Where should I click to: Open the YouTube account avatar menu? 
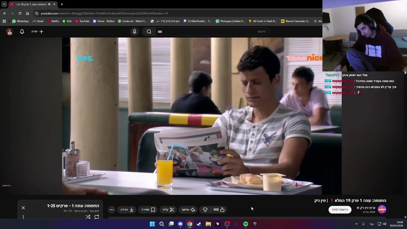pos(10,31)
